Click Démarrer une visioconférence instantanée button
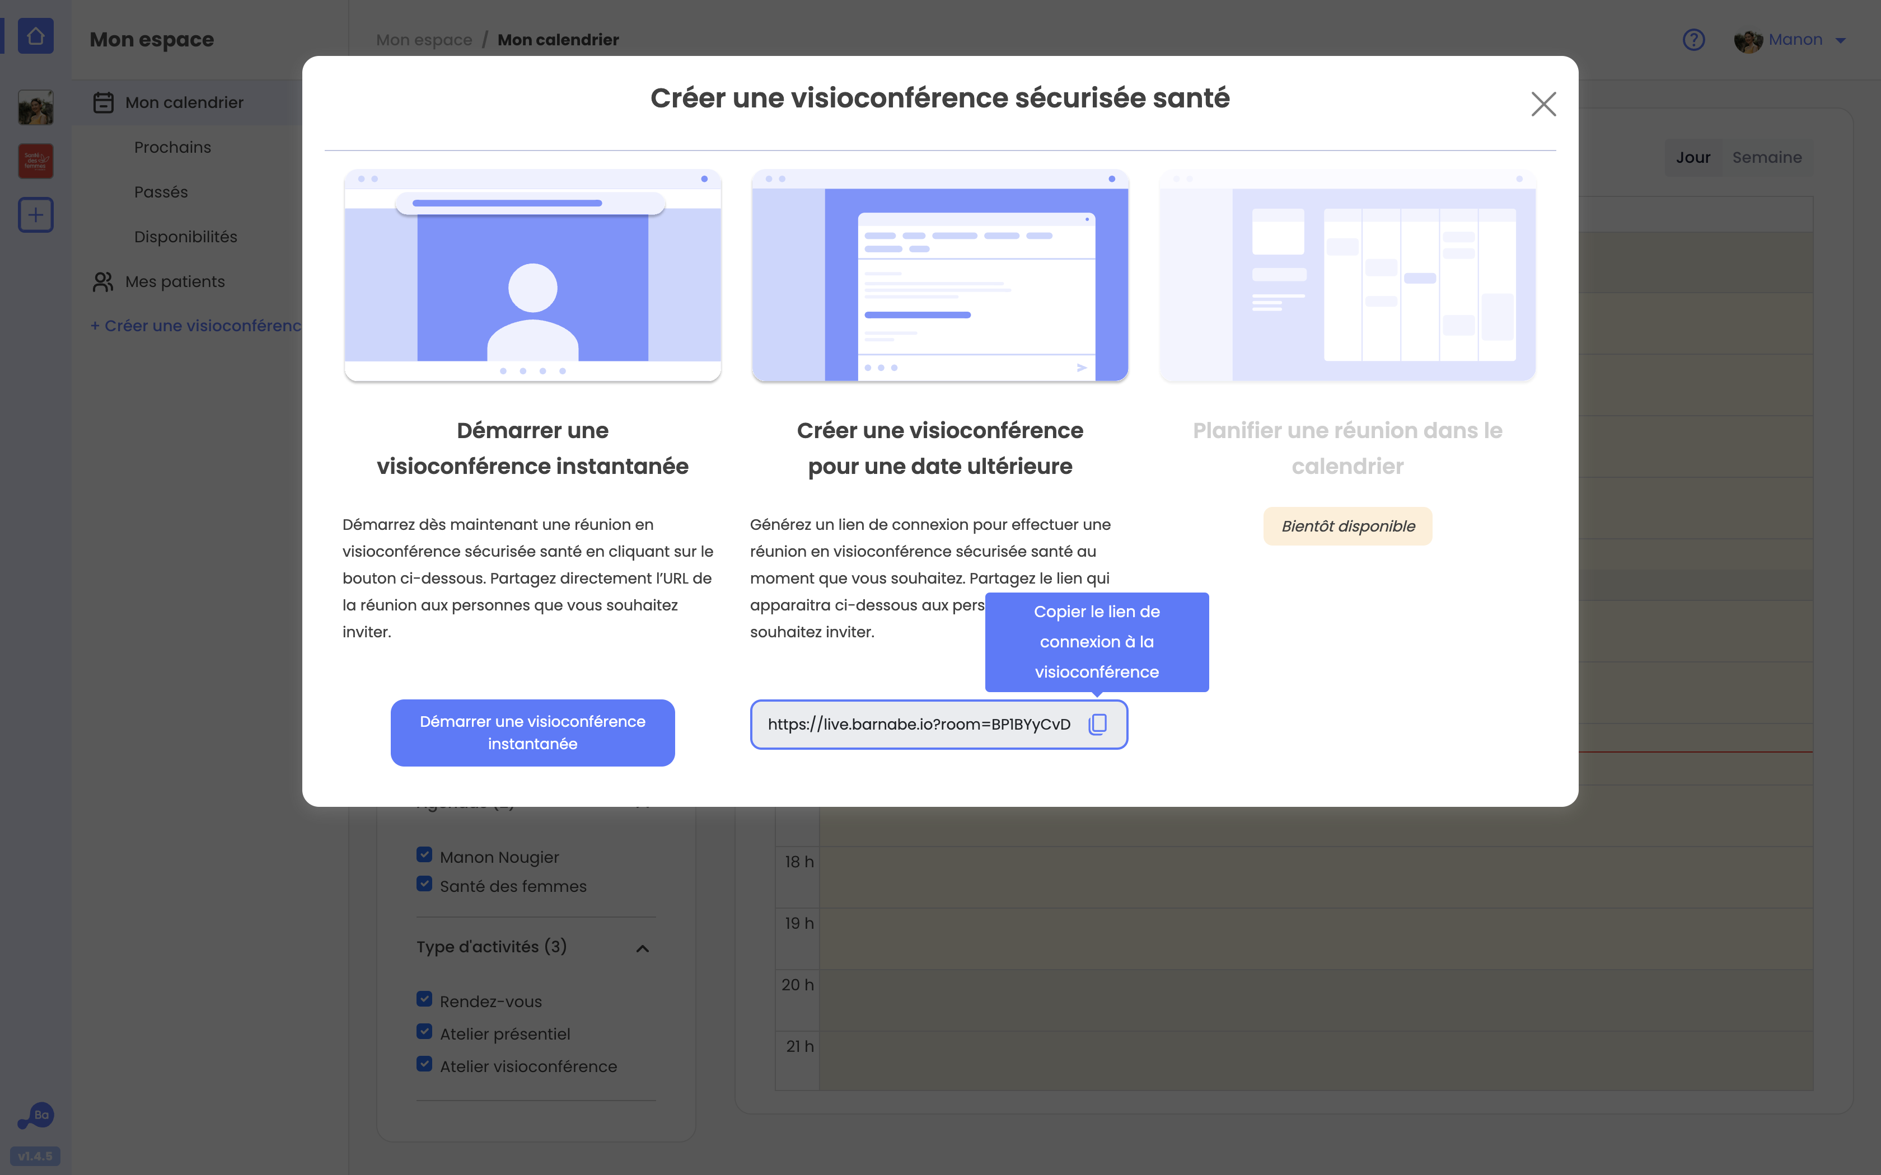1881x1175 pixels. click(532, 733)
